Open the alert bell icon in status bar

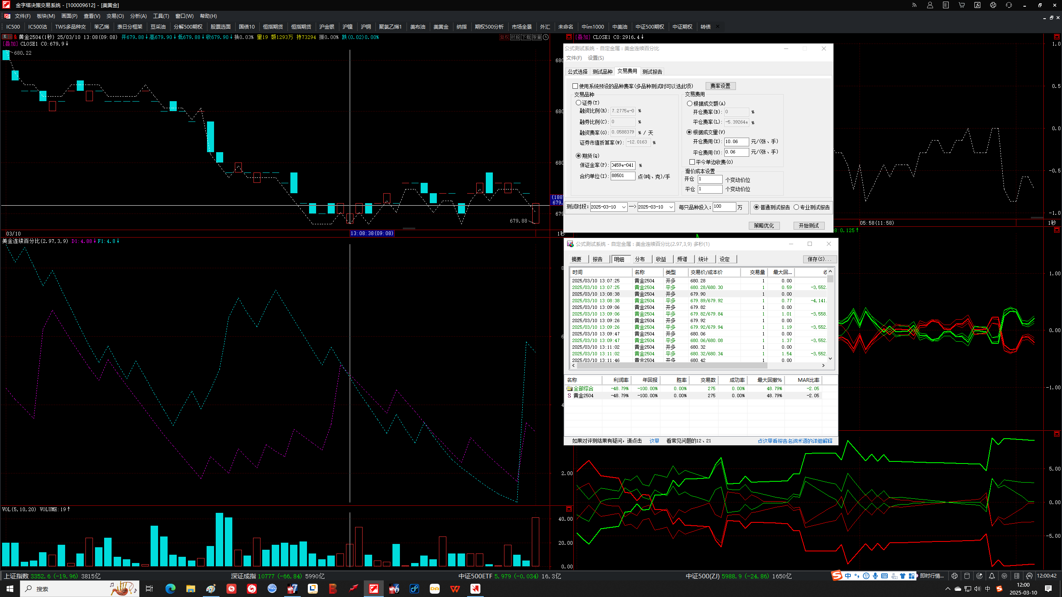point(992,576)
